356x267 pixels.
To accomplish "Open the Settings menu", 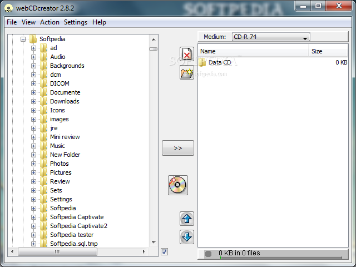I will pos(76,22).
